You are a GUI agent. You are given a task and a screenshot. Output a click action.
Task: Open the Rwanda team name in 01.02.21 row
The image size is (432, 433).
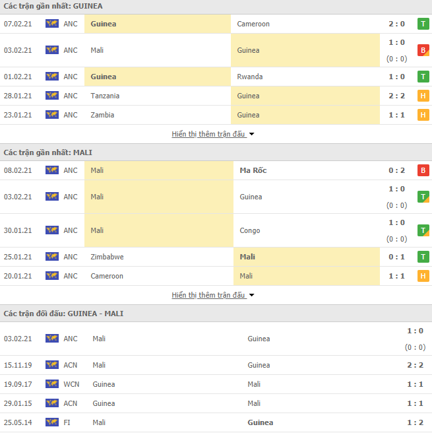[x=250, y=77]
